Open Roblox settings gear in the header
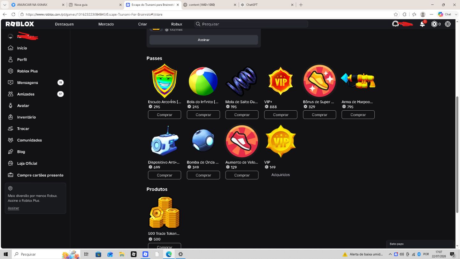Viewport: 460px width, 259px height. 448,24
